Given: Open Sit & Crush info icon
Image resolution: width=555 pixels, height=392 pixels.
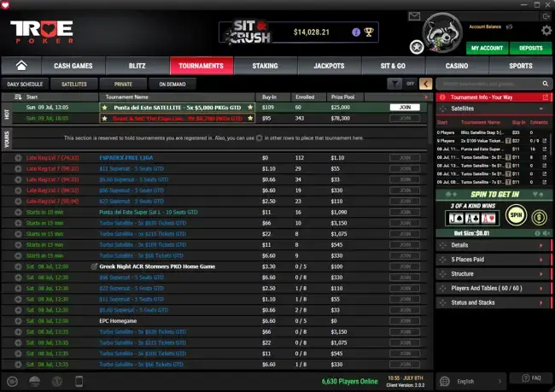Looking at the screenshot, I should tap(356, 32).
